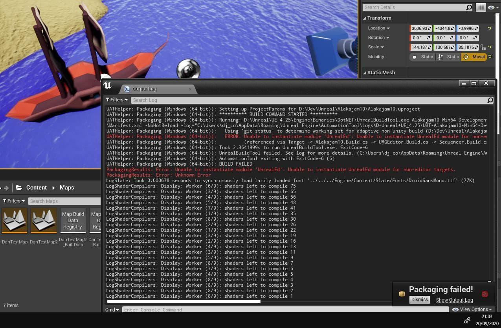
Task: Click the Content folder icon in breadcrumb
Action: pyautogui.click(x=19, y=188)
